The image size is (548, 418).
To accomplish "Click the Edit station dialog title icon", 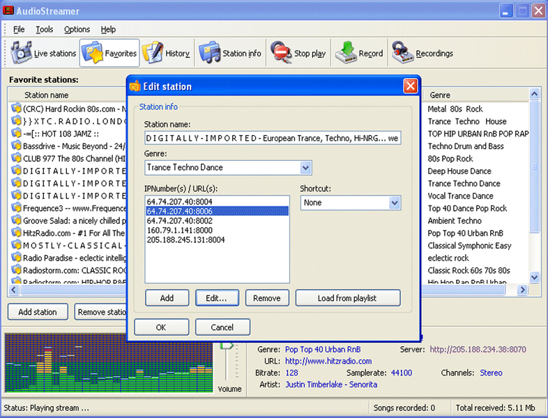I will 135,86.
